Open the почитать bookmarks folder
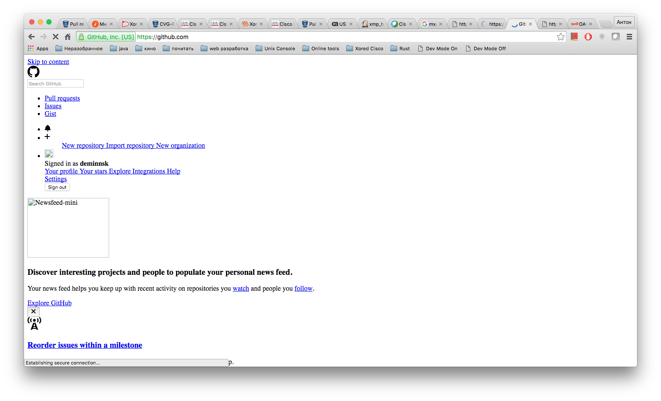Image resolution: width=661 pixels, height=401 pixels. pyautogui.click(x=178, y=49)
